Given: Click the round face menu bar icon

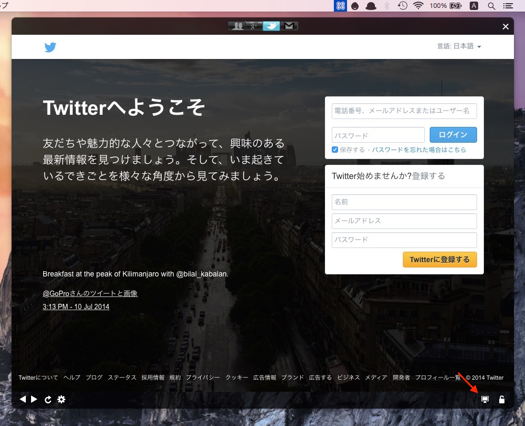Looking at the screenshot, I should pyautogui.click(x=355, y=6).
